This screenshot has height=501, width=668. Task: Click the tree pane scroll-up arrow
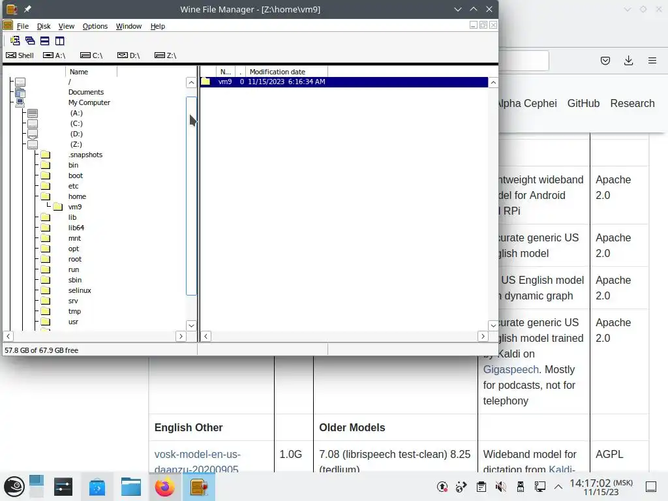(x=191, y=83)
